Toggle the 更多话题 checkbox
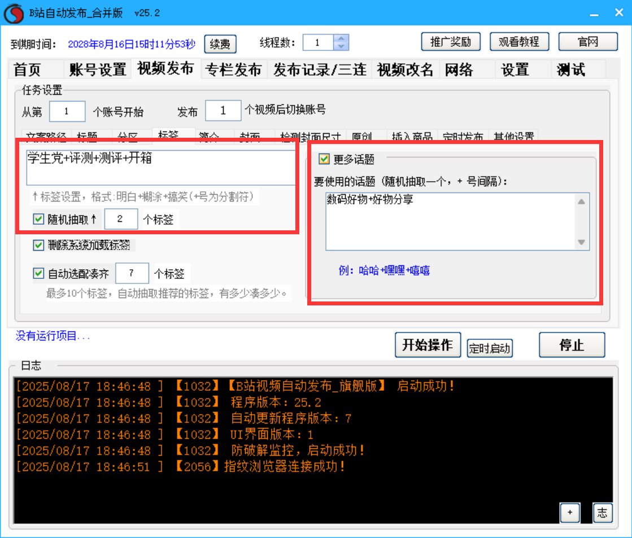This screenshot has height=538, width=632. [324, 159]
